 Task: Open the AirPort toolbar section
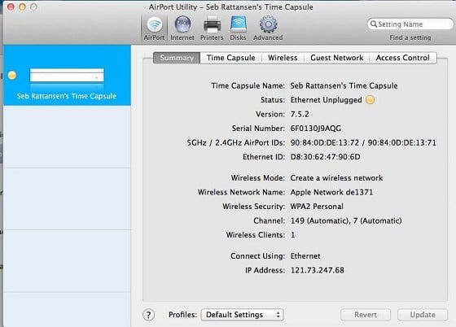coord(154,28)
